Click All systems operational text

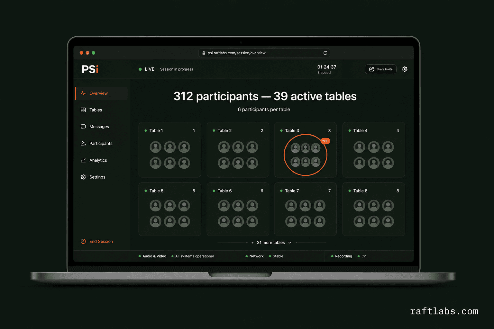194,256
